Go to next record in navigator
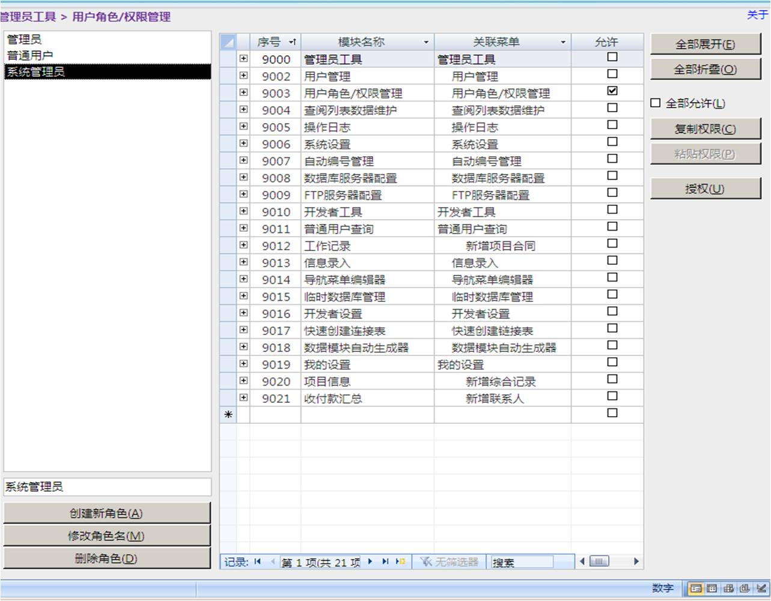Image resolution: width=771 pixels, height=601 pixels. [370, 562]
